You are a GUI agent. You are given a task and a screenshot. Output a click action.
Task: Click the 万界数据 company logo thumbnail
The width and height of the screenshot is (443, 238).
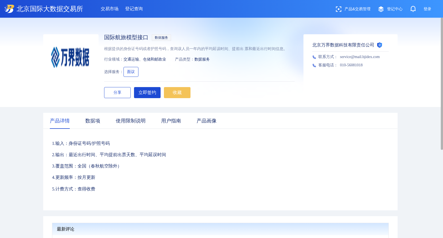click(71, 57)
